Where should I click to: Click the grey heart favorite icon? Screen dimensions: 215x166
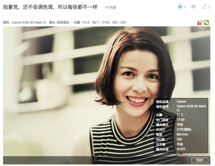point(193,7)
